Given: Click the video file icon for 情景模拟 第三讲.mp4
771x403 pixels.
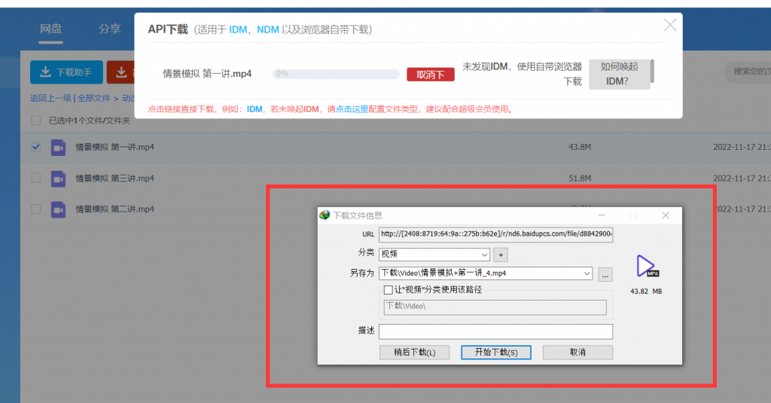Looking at the screenshot, I should (x=58, y=179).
